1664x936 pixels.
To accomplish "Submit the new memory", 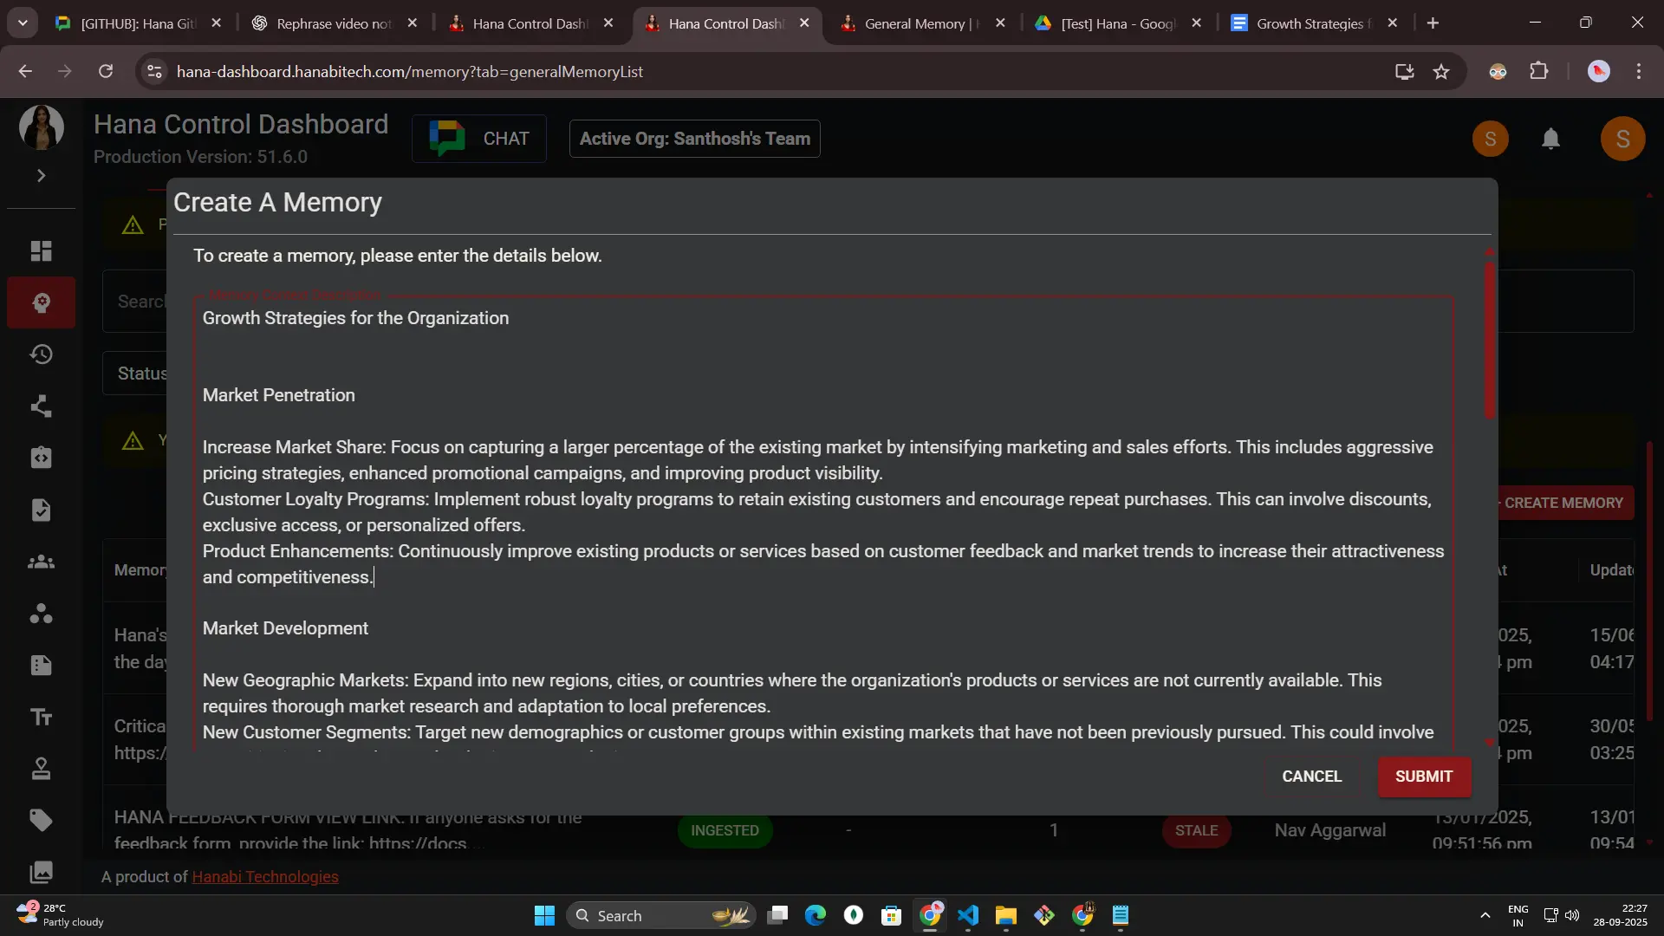I will 1423,777.
